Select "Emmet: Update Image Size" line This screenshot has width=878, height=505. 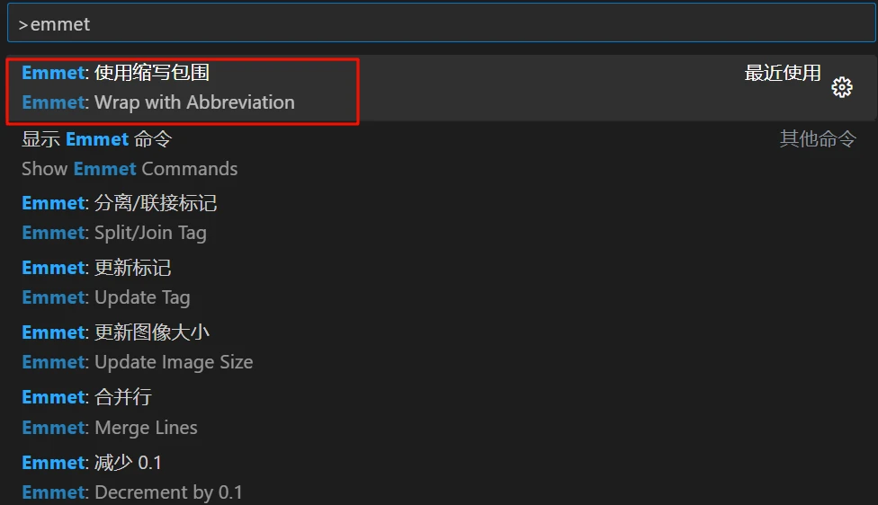point(138,362)
